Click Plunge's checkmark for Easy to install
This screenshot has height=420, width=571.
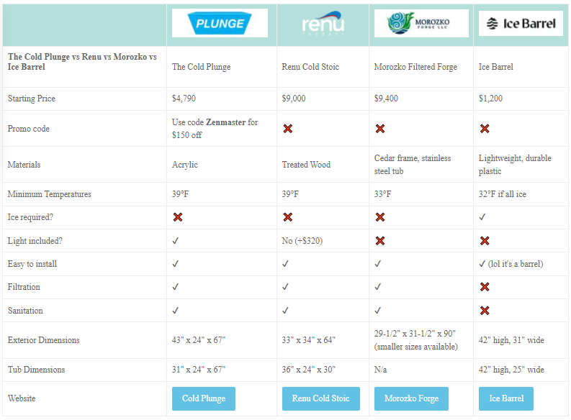click(175, 264)
